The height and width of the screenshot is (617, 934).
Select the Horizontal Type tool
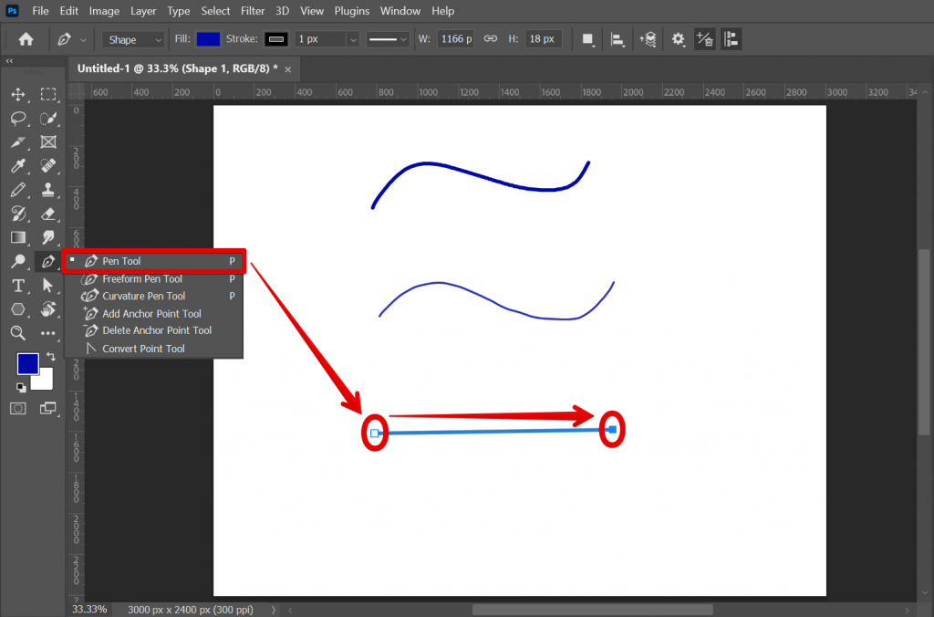pyautogui.click(x=18, y=285)
